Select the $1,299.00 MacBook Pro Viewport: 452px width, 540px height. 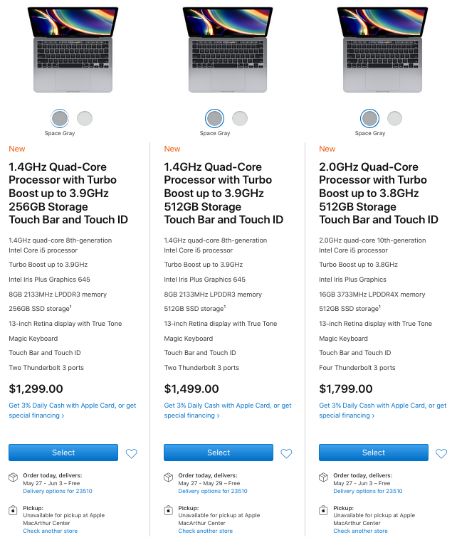(63, 452)
